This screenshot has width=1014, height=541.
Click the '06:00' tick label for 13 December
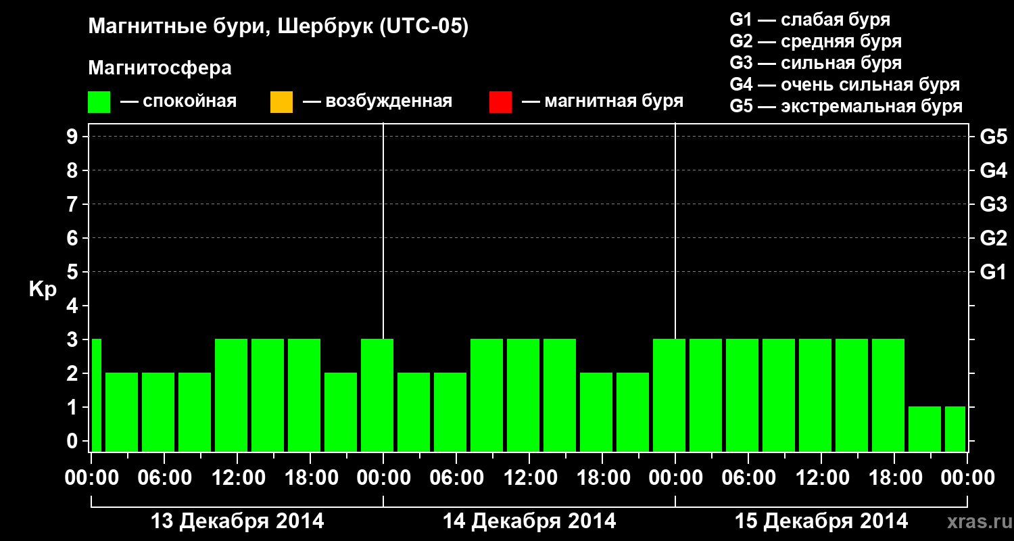(164, 478)
